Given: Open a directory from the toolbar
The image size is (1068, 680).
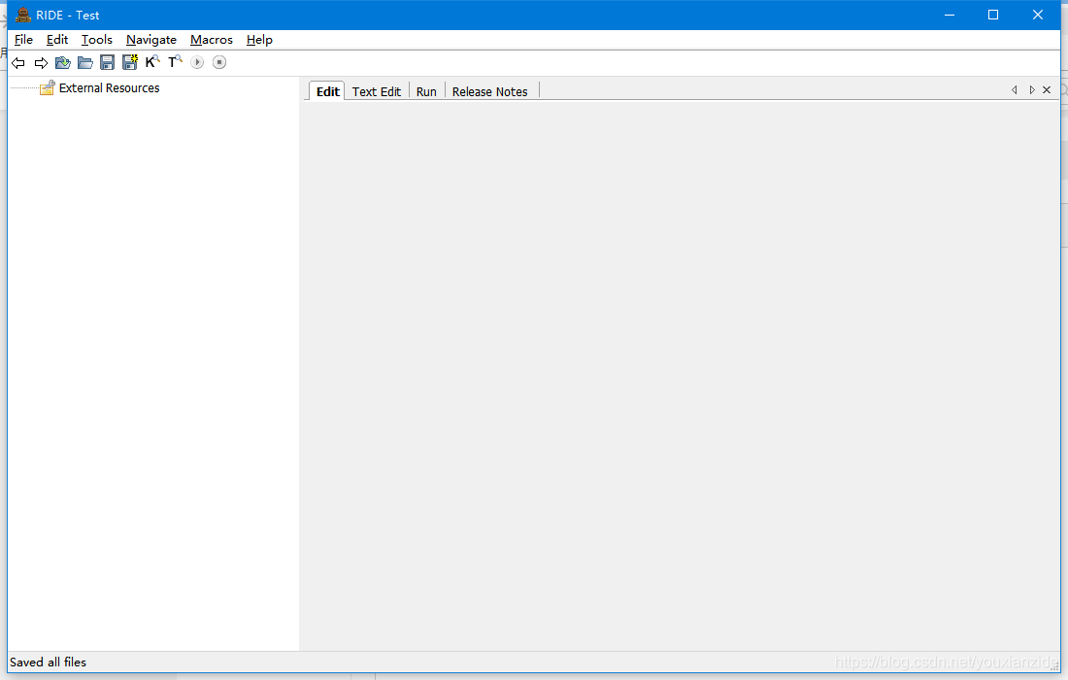Looking at the screenshot, I should pyautogui.click(x=85, y=61).
